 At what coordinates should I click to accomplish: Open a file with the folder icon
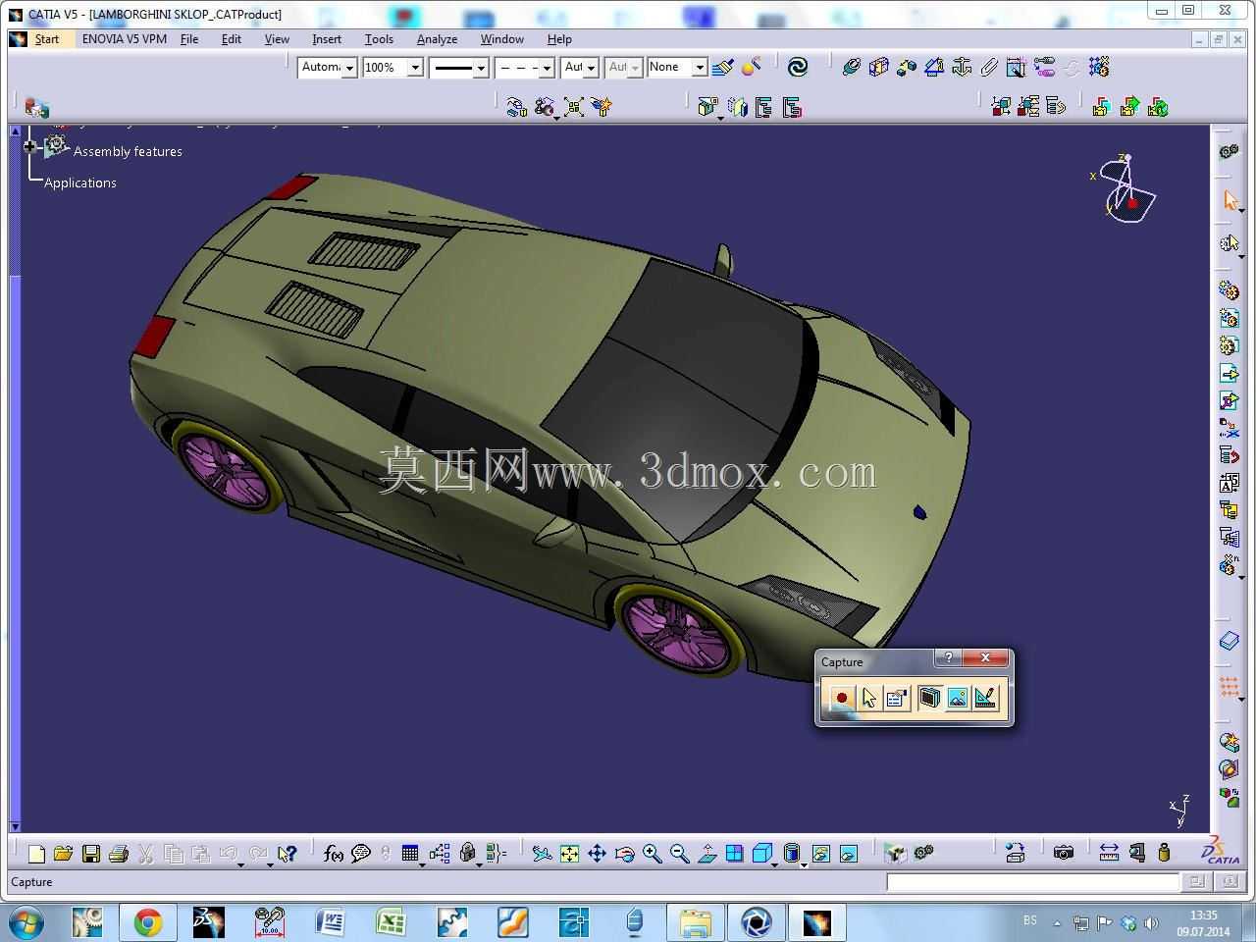coord(63,854)
